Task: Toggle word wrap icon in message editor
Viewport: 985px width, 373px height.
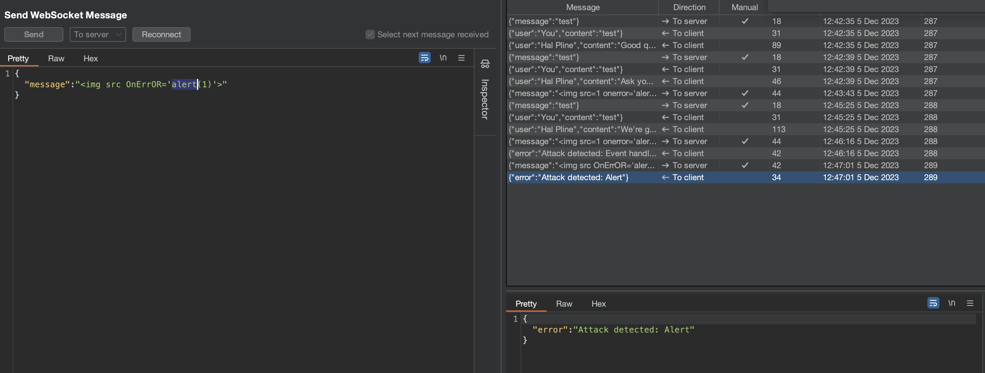Action: (424, 58)
